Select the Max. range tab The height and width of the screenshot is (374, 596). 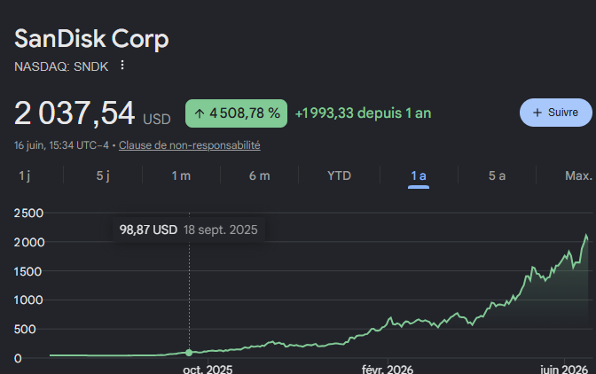point(578,175)
